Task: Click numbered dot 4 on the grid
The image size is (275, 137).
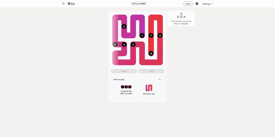Action: click(124, 45)
